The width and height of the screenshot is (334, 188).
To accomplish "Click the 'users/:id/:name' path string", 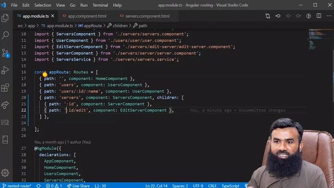I will click(80, 91).
